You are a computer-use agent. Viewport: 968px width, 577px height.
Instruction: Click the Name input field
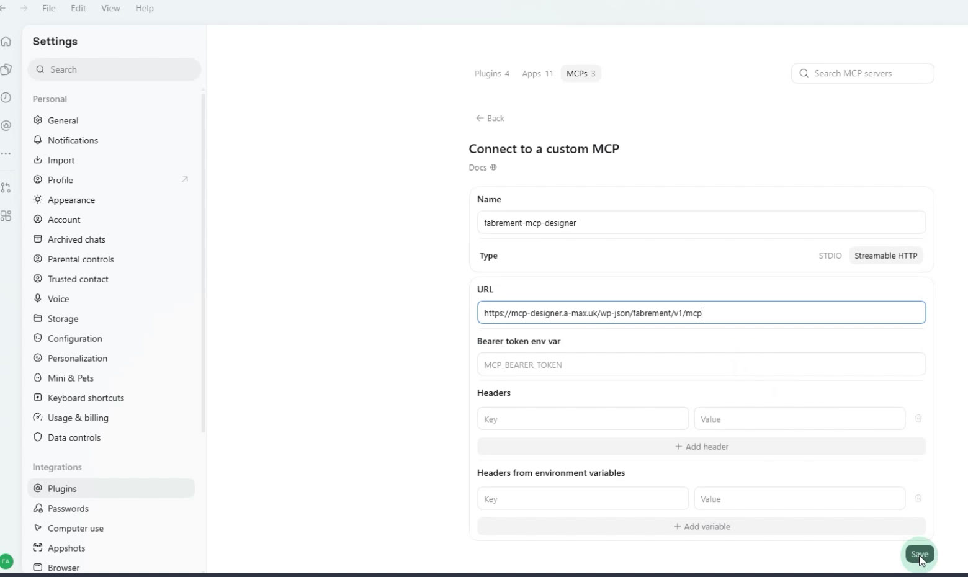point(701,223)
